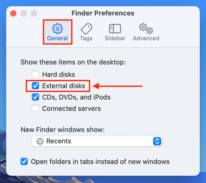
Task: Click the Tags tab label
Action: pyautogui.click(x=86, y=38)
